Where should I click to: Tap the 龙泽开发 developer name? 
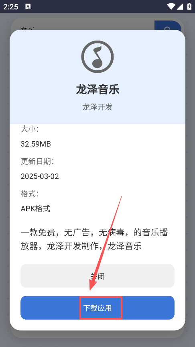[97, 107]
